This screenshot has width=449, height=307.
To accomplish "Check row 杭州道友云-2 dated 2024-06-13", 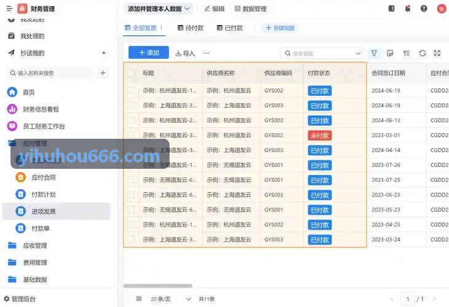I will click(131, 120).
